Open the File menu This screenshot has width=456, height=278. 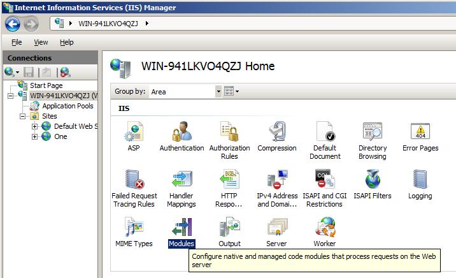click(17, 42)
